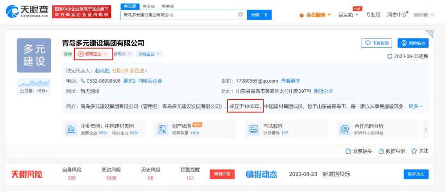The height and width of the screenshot is (192, 446).
Task: Open the 百宝箱 dropdown menu
Action: [x=348, y=15]
